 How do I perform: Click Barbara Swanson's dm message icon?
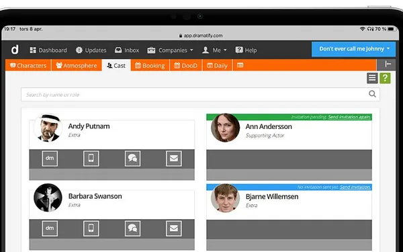click(x=50, y=228)
